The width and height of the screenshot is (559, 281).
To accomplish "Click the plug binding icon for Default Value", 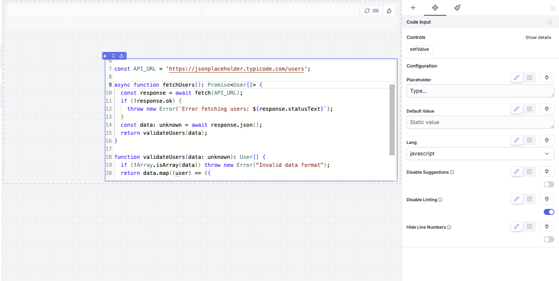I will click(546, 108).
